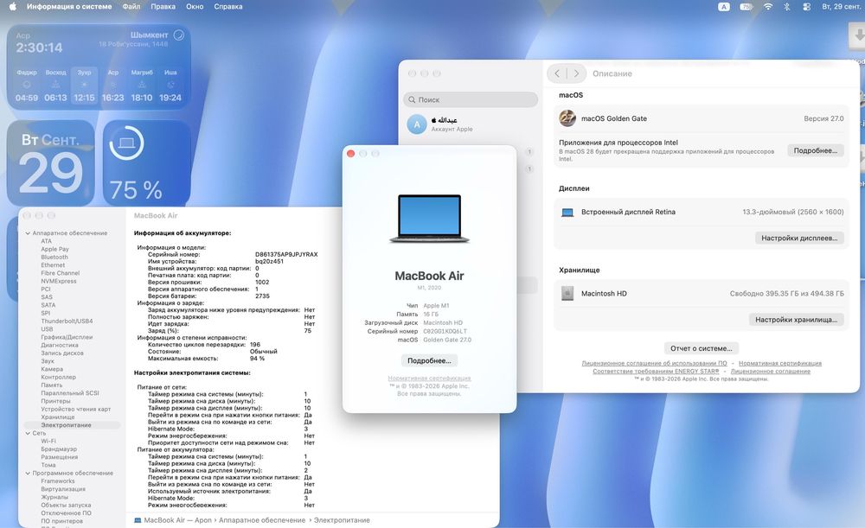This screenshot has height=528, width=865.
Task: Click the macOS Golden Gate version icon
Action: click(567, 118)
